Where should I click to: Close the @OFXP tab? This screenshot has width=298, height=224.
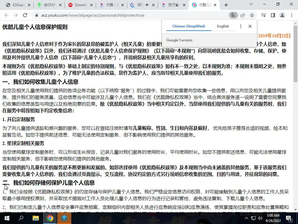tap(60, 5)
